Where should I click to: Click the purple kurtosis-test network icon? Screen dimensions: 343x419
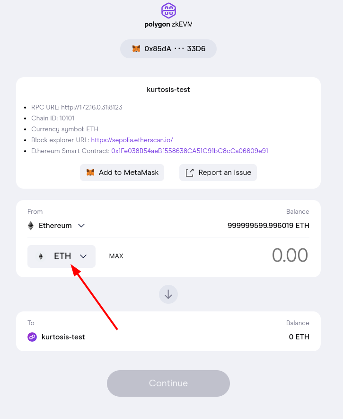(x=32, y=337)
